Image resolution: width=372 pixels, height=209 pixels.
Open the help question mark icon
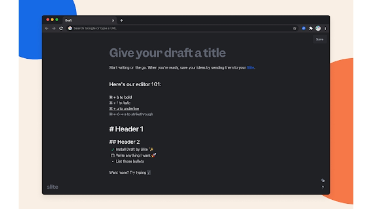pyautogui.click(x=323, y=187)
